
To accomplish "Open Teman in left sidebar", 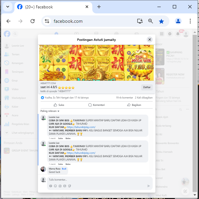I will pos(15,54).
